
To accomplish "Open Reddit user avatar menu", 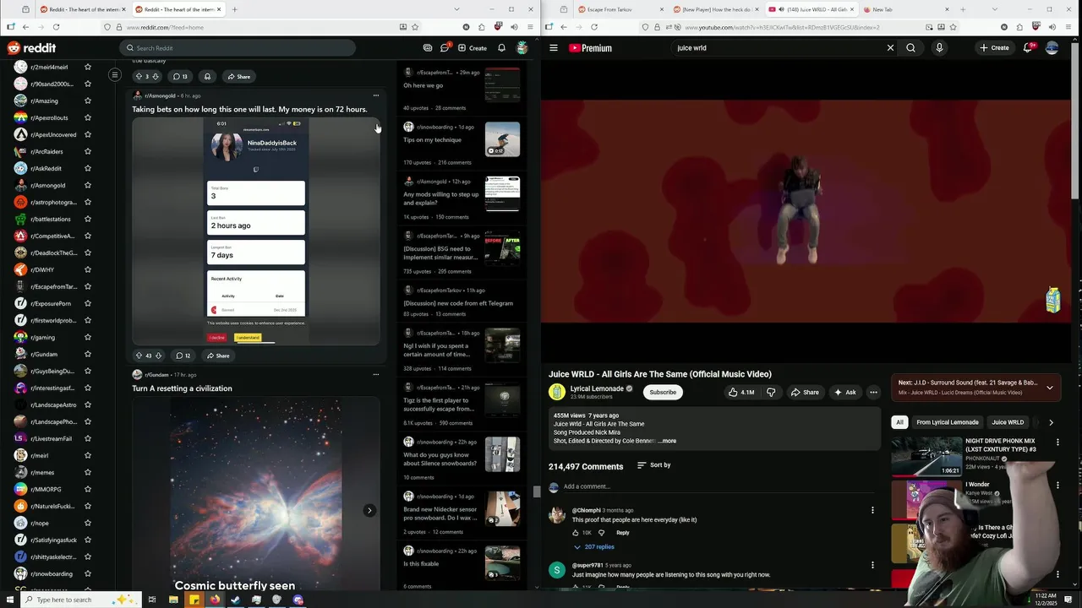I will (x=522, y=48).
